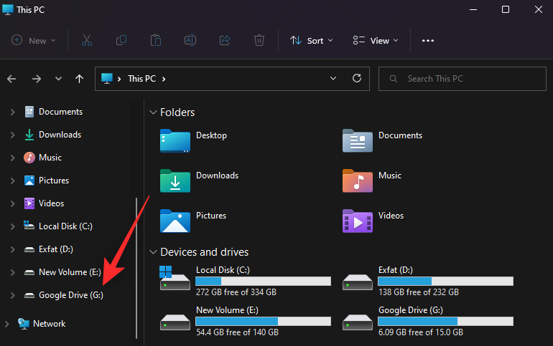Screen dimensions: 553x346
Task: Click chevron after This PC breadcrumb
Action: tap(164, 79)
